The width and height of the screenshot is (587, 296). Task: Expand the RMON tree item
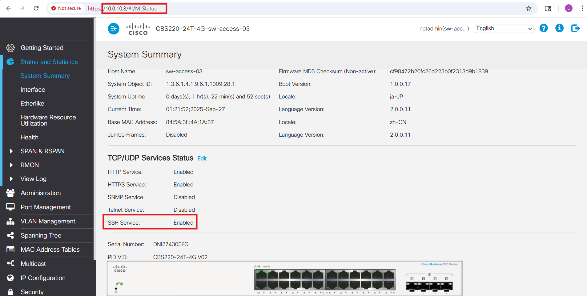click(11, 165)
